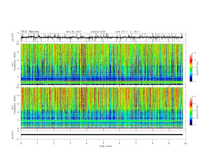Click the "1" tick on the time axis

pyautogui.click(x=37, y=143)
